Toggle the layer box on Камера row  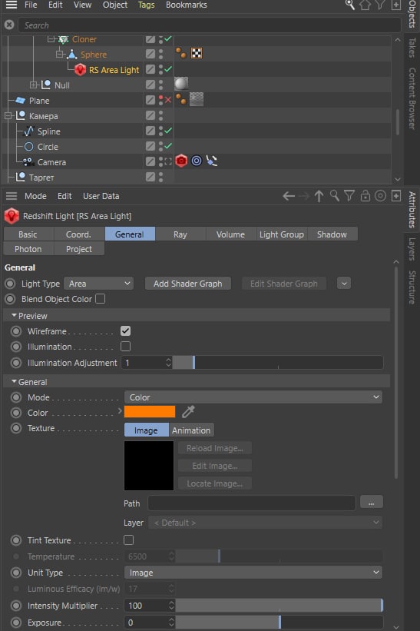150,115
